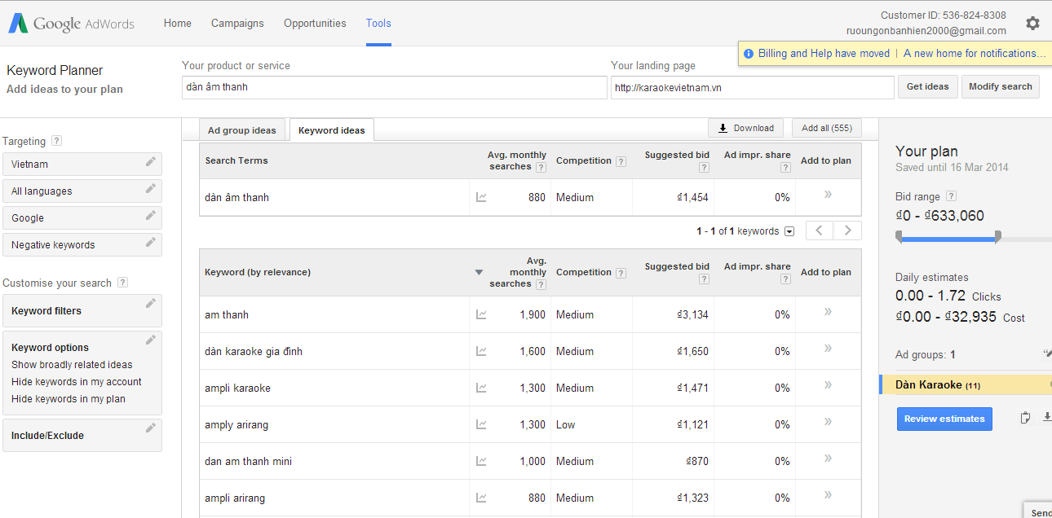The image size is (1052, 518).
Task: Edit Negative keywords pencil icon
Action: pyautogui.click(x=151, y=244)
